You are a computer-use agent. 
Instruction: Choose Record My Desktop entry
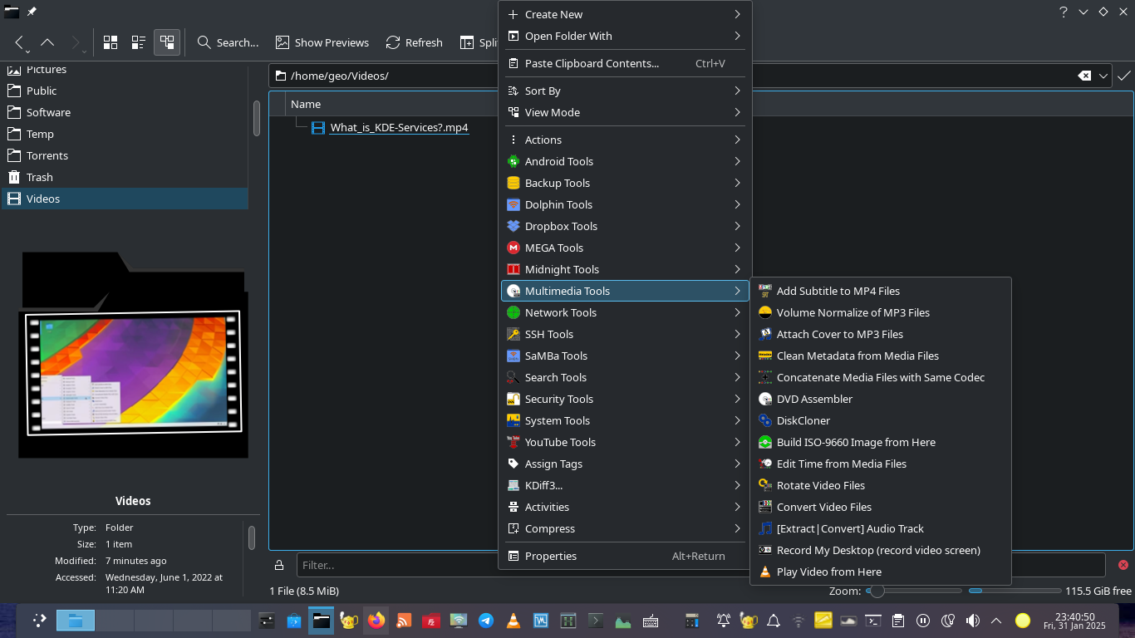click(x=880, y=550)
